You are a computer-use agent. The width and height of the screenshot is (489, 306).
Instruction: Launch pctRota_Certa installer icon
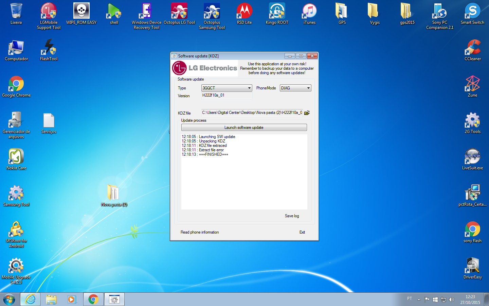pos(473,196)
